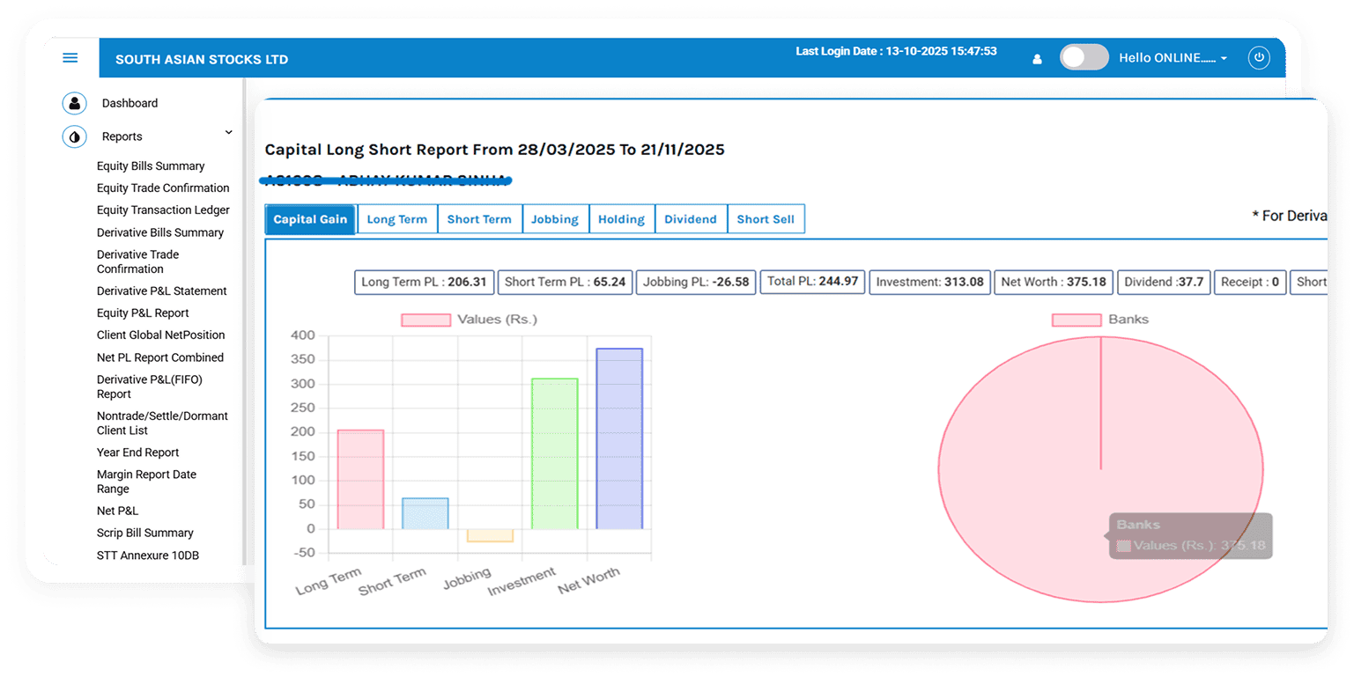
Task: Open Equity Bills Summary report
Action: [x=151, y=166]
